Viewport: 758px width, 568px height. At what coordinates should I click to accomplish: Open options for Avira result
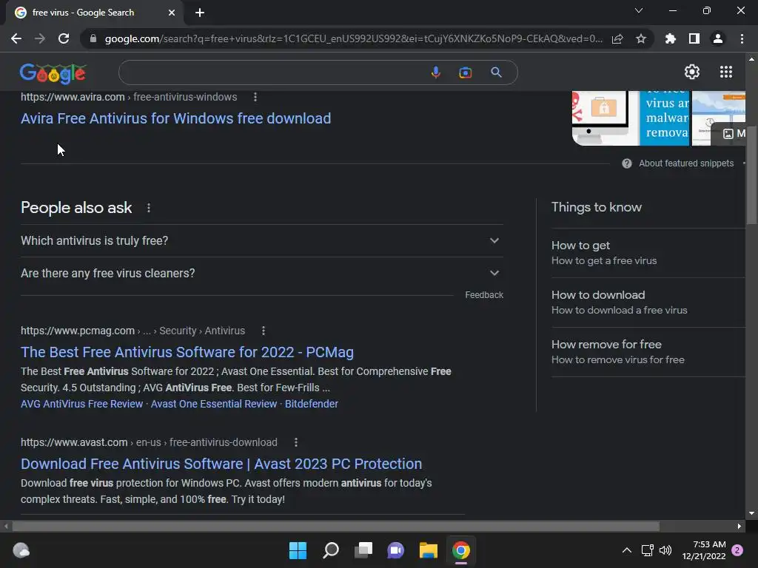(x=255, y=97)
